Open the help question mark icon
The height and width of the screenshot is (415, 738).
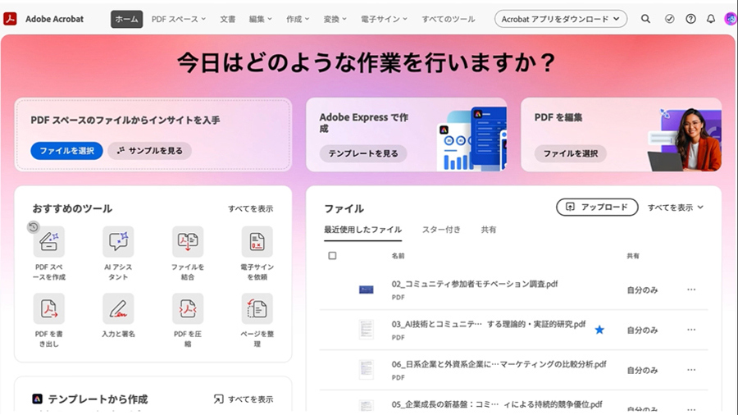(690, 19)
